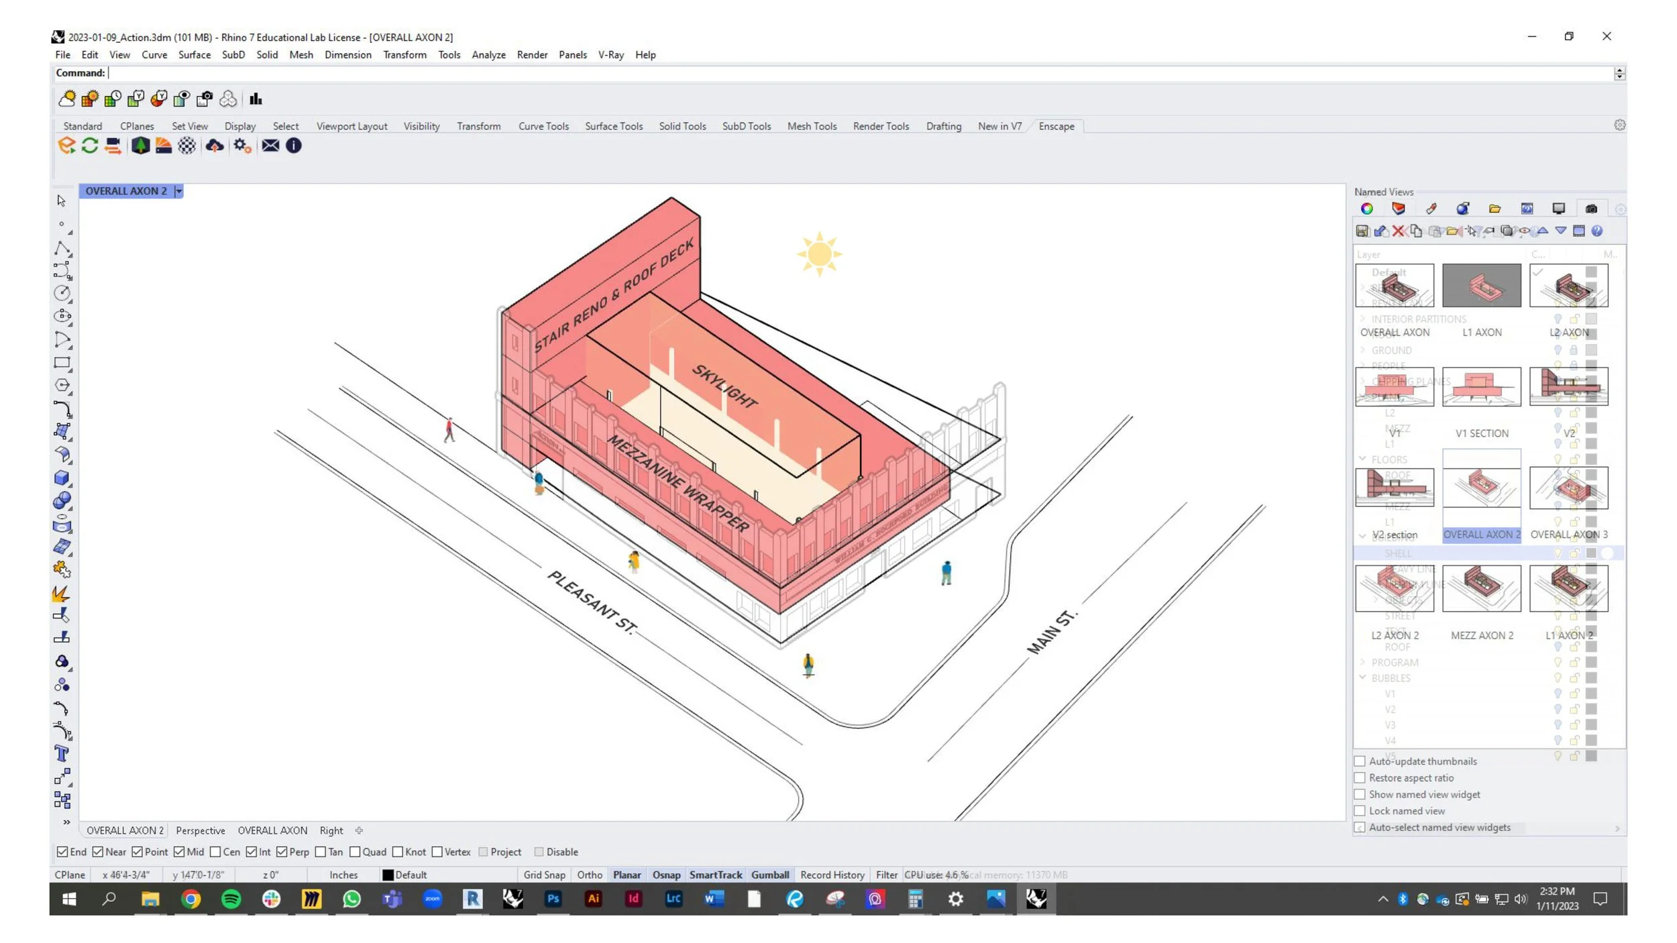Open the Layers panel tab icon
Image resolution: width=1677 pixels, height=943 pixels.
click(1398, 209)
